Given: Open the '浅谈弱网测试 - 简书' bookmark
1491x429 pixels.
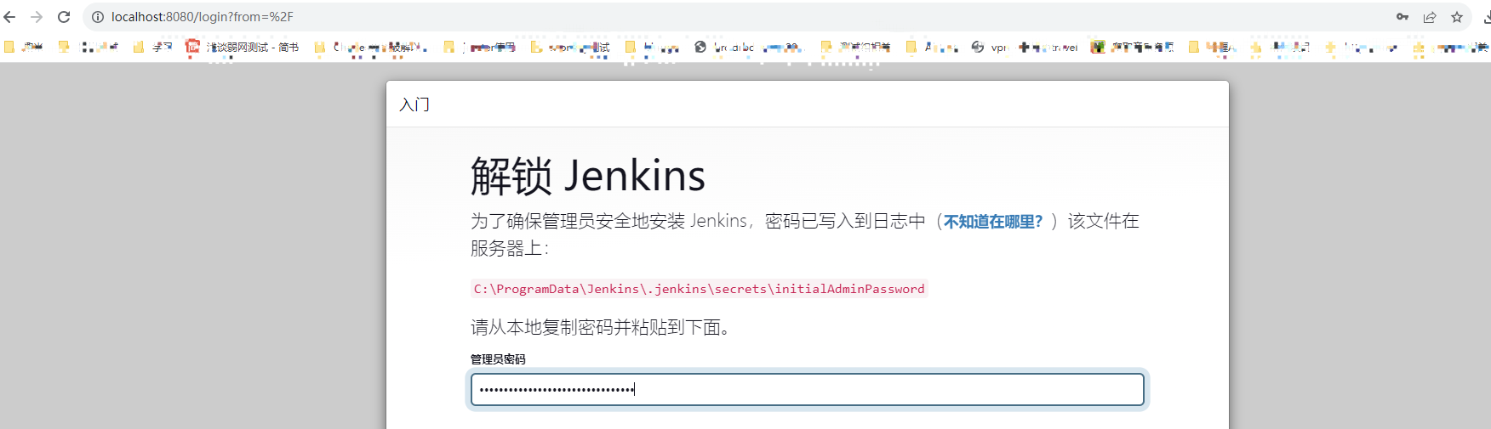Looking at the screenshot, I should pos(243,47).
